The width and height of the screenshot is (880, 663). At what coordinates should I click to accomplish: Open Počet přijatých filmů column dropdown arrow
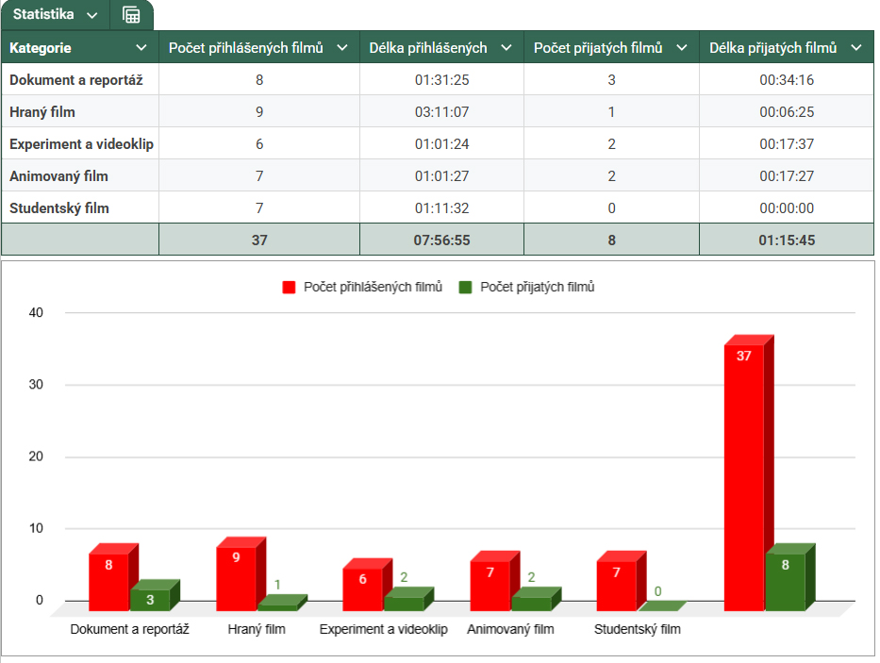(x=681, y=48)
